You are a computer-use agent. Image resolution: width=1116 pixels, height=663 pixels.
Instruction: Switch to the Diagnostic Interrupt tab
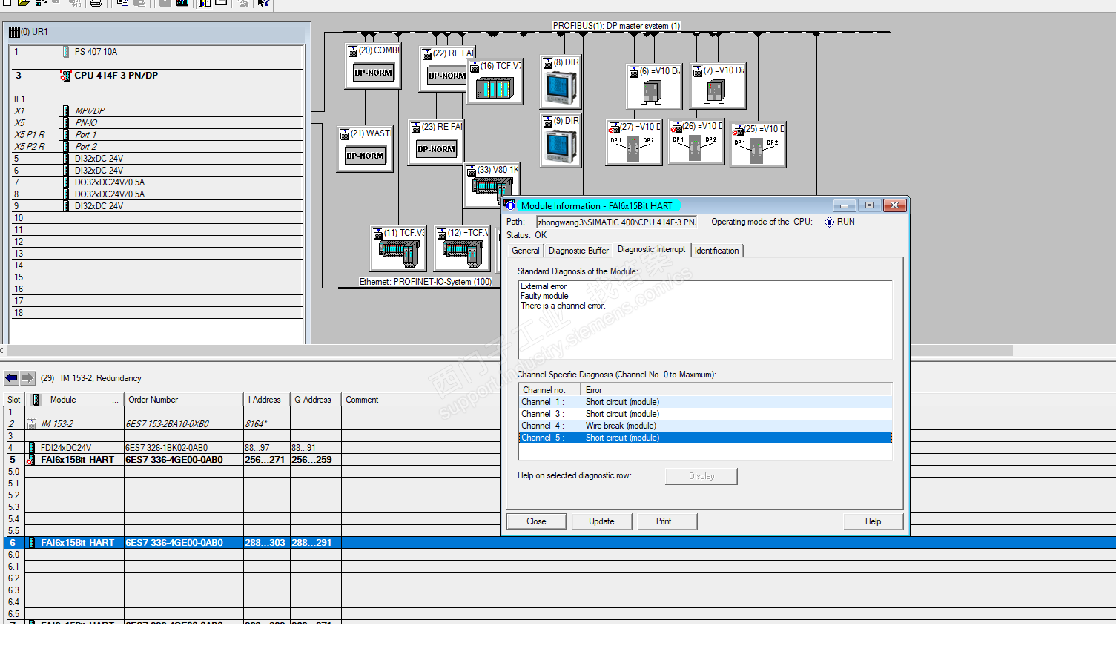click(x=652, y=249)
